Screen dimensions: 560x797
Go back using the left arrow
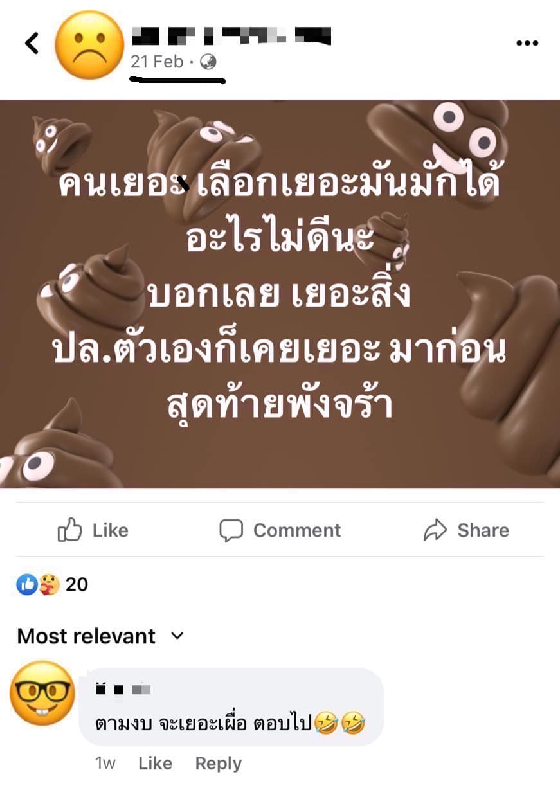pos(32,43)
